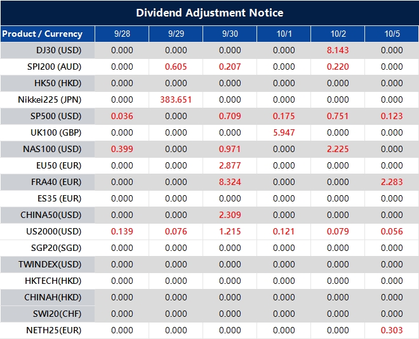Click the UK100 (GBP) row label
This screenshot has width=419, height=339.
56,132
